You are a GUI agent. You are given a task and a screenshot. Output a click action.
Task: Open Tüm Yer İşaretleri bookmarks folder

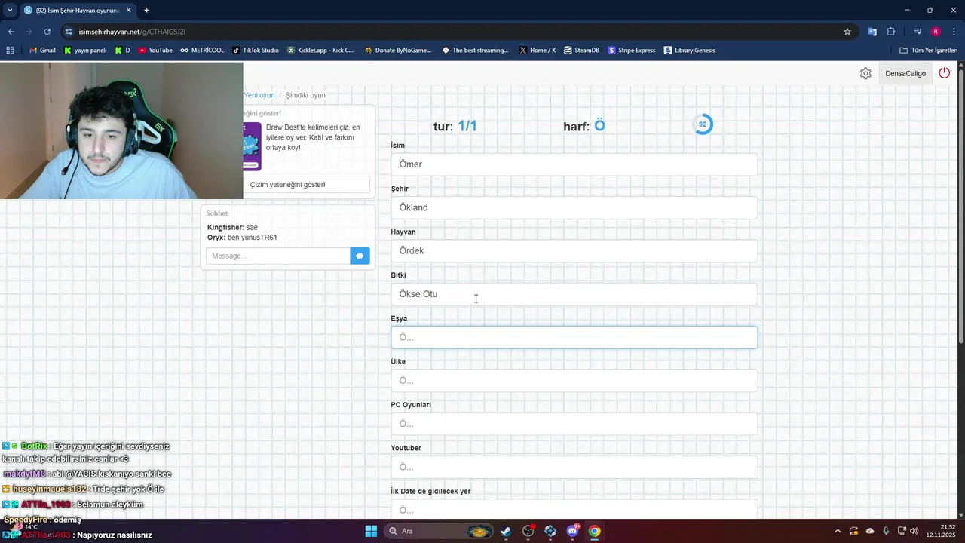pyautogui.click(x=929, y=51)
